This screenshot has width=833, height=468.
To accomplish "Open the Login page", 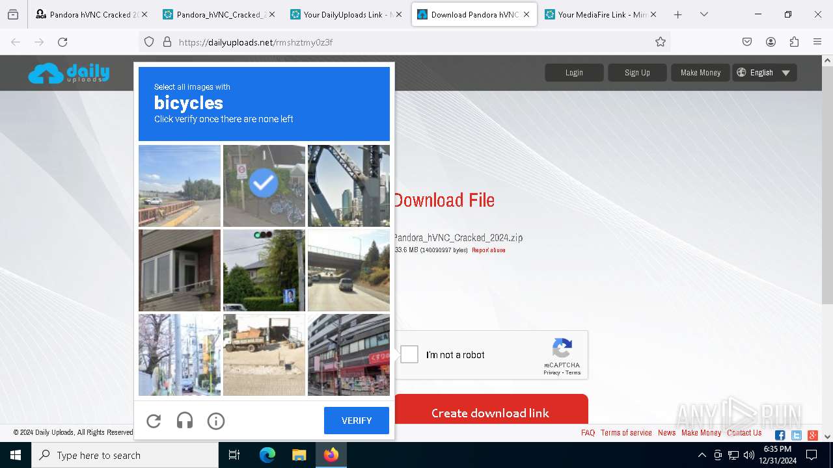I will tap(574, 73).
